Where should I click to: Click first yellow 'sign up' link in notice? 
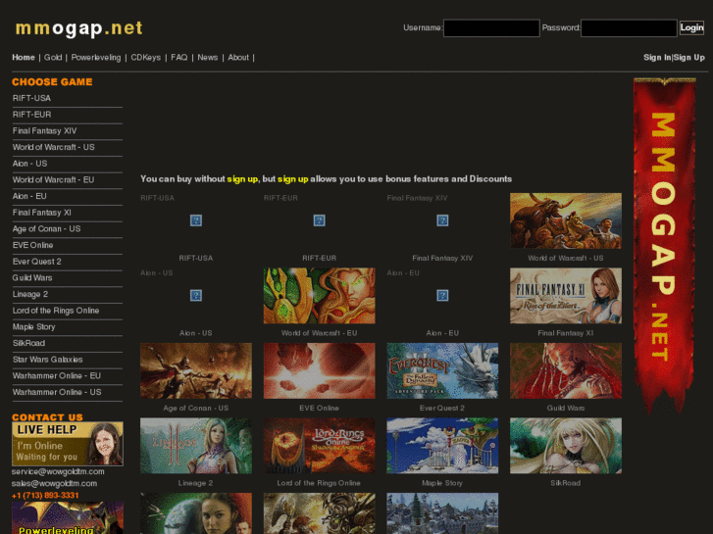242,179
